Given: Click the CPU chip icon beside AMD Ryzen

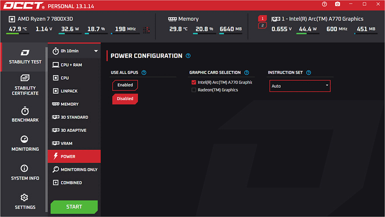Looking at the screenshot, I should tap(11, 19).
